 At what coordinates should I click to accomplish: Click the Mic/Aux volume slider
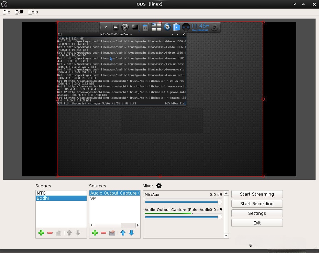point(183,202)
